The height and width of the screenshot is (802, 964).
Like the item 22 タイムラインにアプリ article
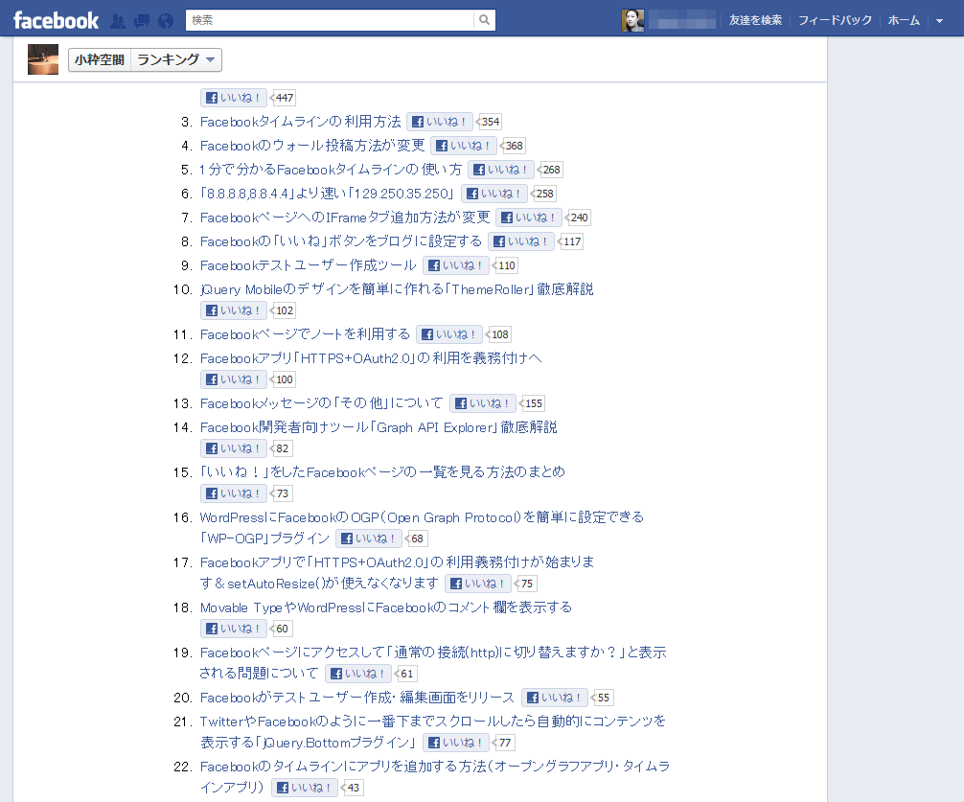coord(305,788)
